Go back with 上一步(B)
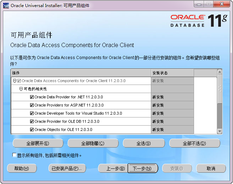The image size is (233, 184). 113,168
